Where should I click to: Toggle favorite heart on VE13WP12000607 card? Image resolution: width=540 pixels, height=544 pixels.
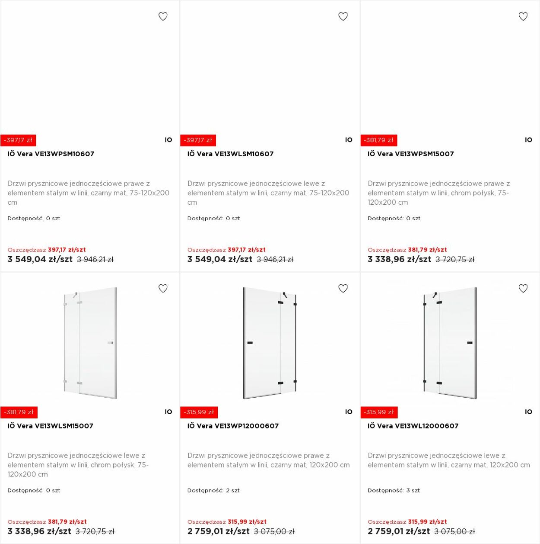pyautogui.click(x=343, y=288)
